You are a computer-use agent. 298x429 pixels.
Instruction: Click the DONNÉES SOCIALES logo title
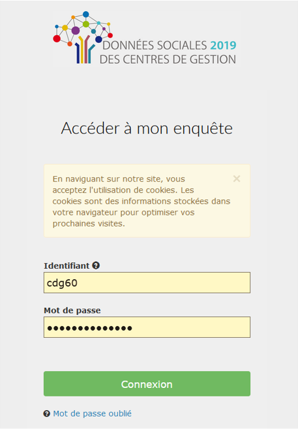[155, 45]
